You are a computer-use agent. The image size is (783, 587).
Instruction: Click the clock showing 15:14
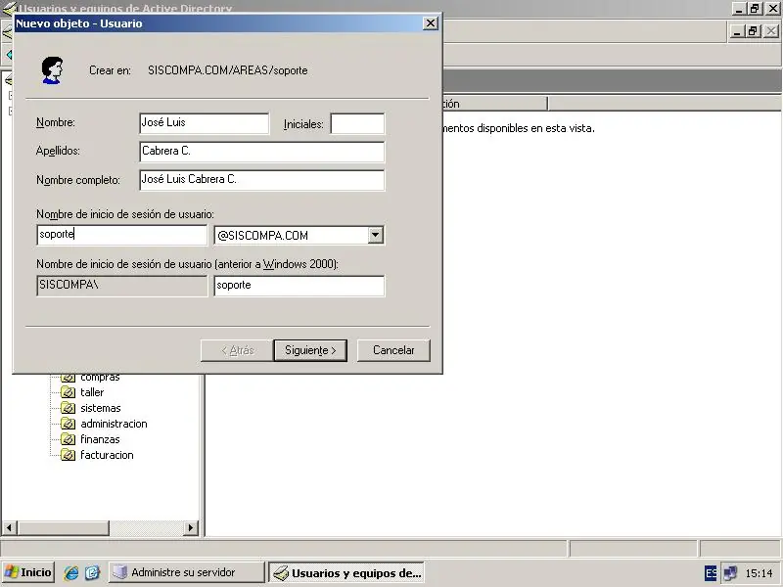tap(759, 573)
